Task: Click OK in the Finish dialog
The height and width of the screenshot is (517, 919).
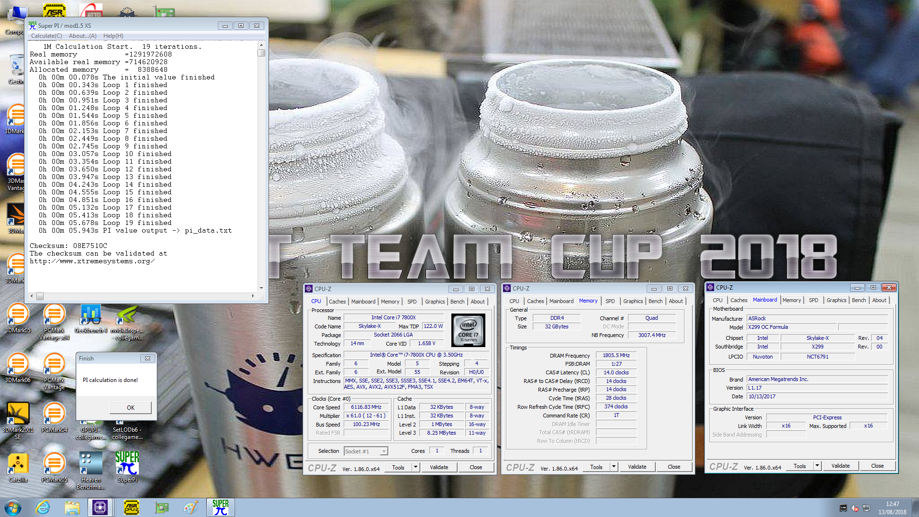Action: point(131,407)
